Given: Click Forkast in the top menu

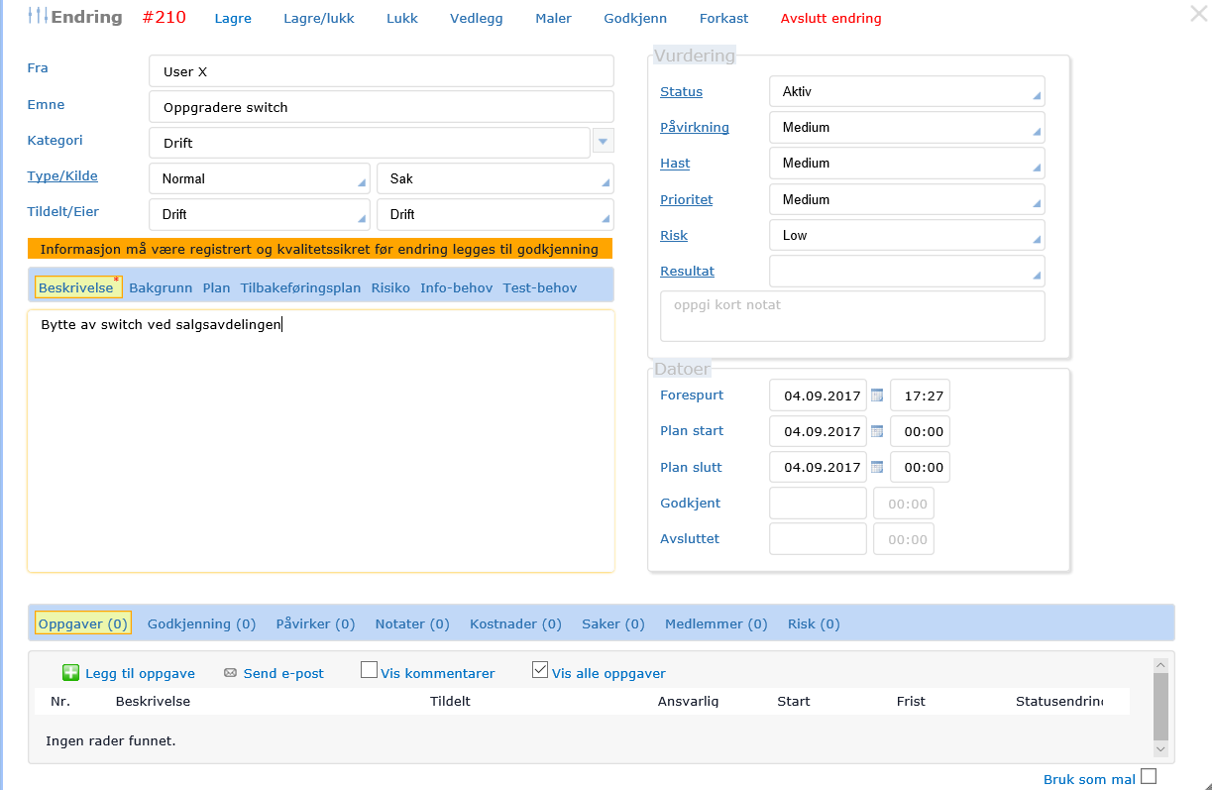Looking at the screenshot, I should (724, 18).
